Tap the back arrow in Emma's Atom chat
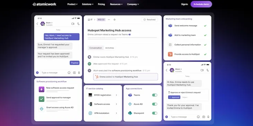253x126 pixels. click(37, 24)
